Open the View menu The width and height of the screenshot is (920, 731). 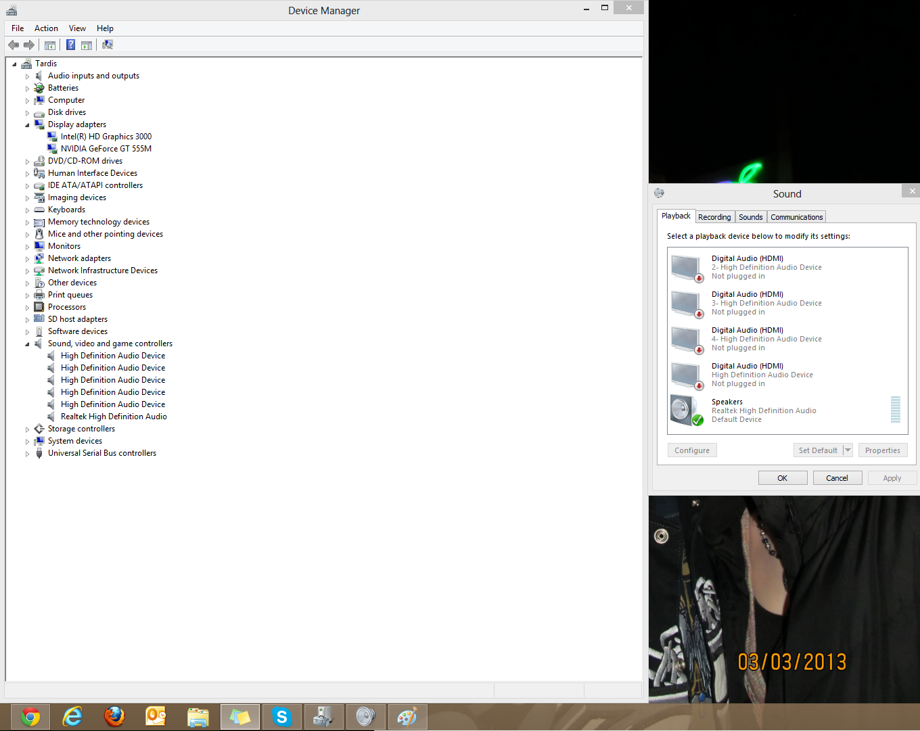[x=77, y=28]
